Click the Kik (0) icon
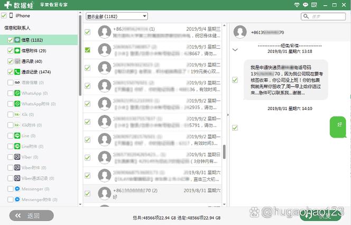The width and height of the screenshot is (351, 225). point(17,114)
